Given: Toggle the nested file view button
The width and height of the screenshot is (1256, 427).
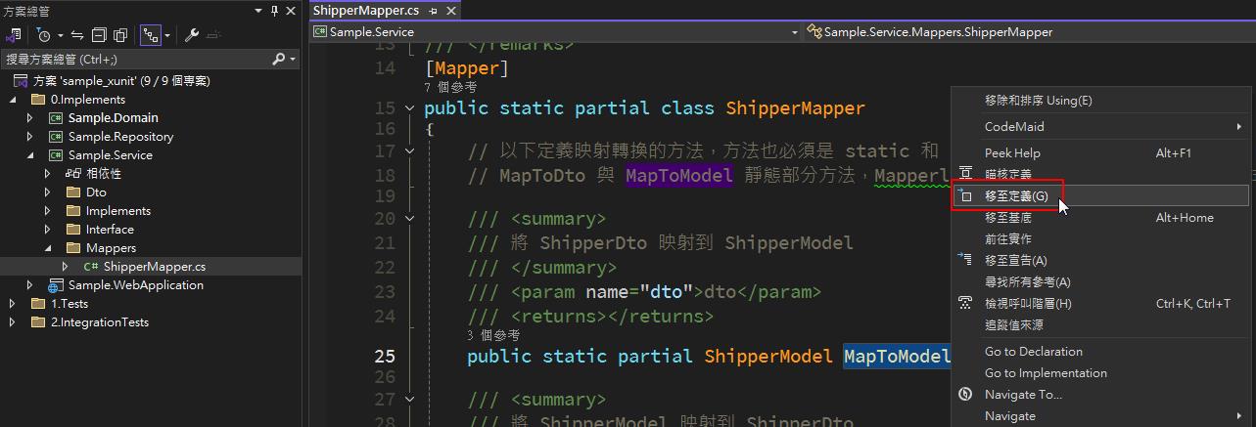Looking at the screenshot, I should (150, 35).
